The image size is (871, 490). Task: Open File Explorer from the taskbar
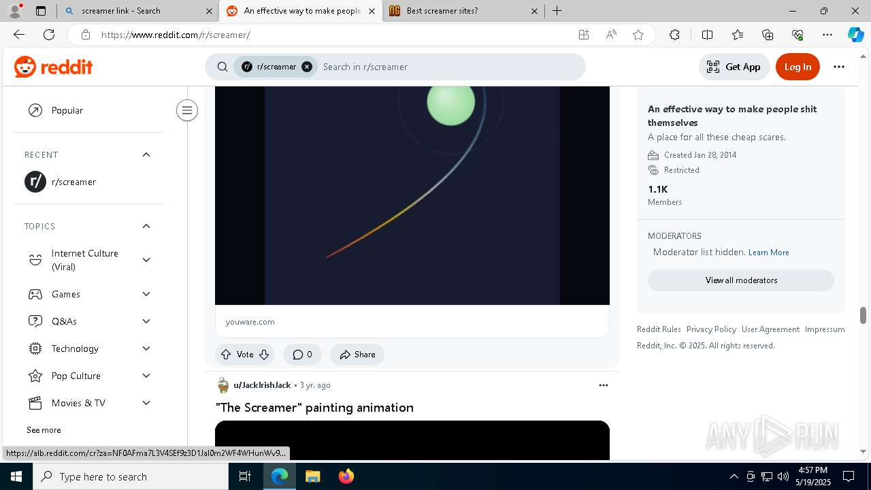[312, 476]
